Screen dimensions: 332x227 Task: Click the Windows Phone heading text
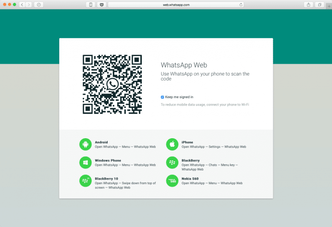108,161
